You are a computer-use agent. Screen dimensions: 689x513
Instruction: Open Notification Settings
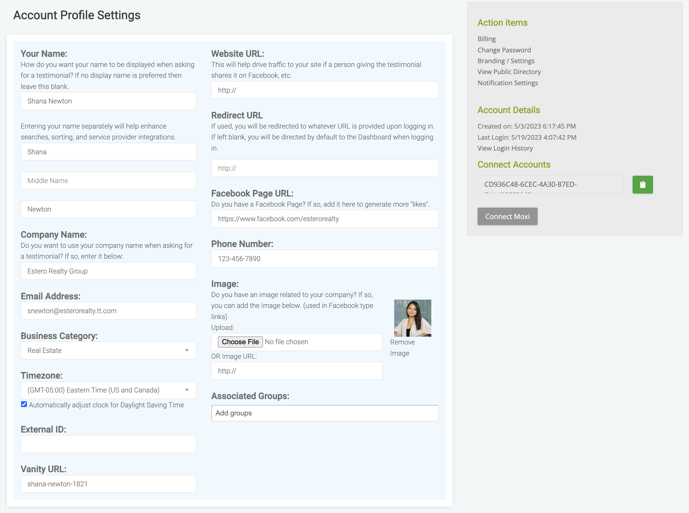[508, 83]
